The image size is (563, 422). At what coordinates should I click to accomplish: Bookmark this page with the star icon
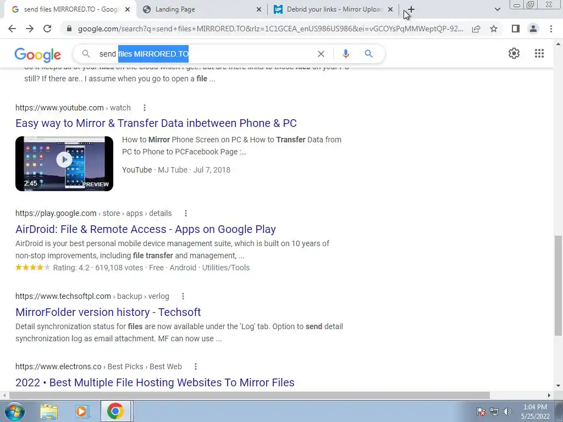494,29
